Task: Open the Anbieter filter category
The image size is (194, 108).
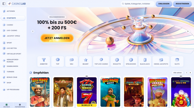Action: click(44, 61)
